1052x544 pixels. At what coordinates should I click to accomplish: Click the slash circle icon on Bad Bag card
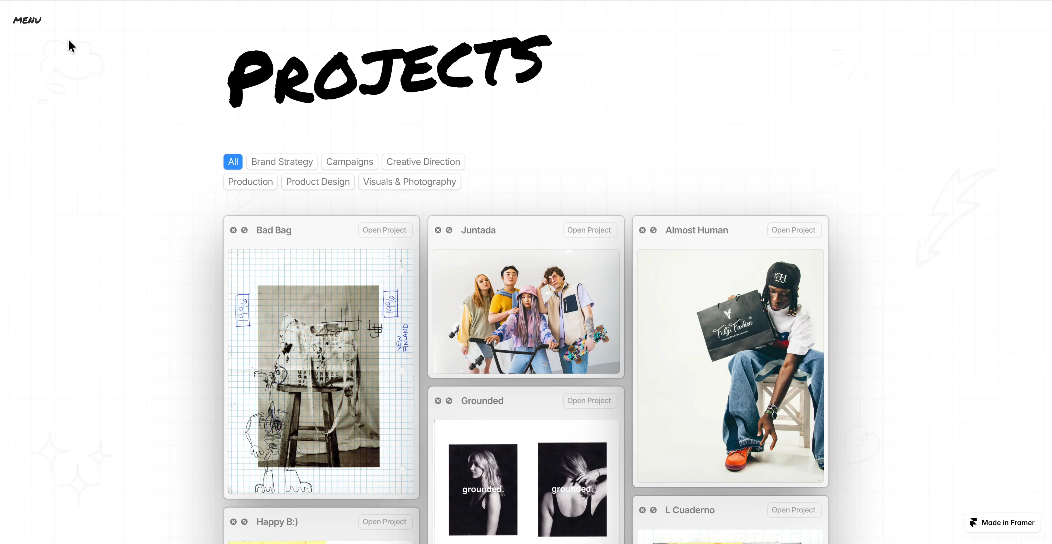(x=244, y=230)
